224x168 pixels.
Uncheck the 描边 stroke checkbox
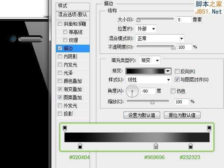60,48
